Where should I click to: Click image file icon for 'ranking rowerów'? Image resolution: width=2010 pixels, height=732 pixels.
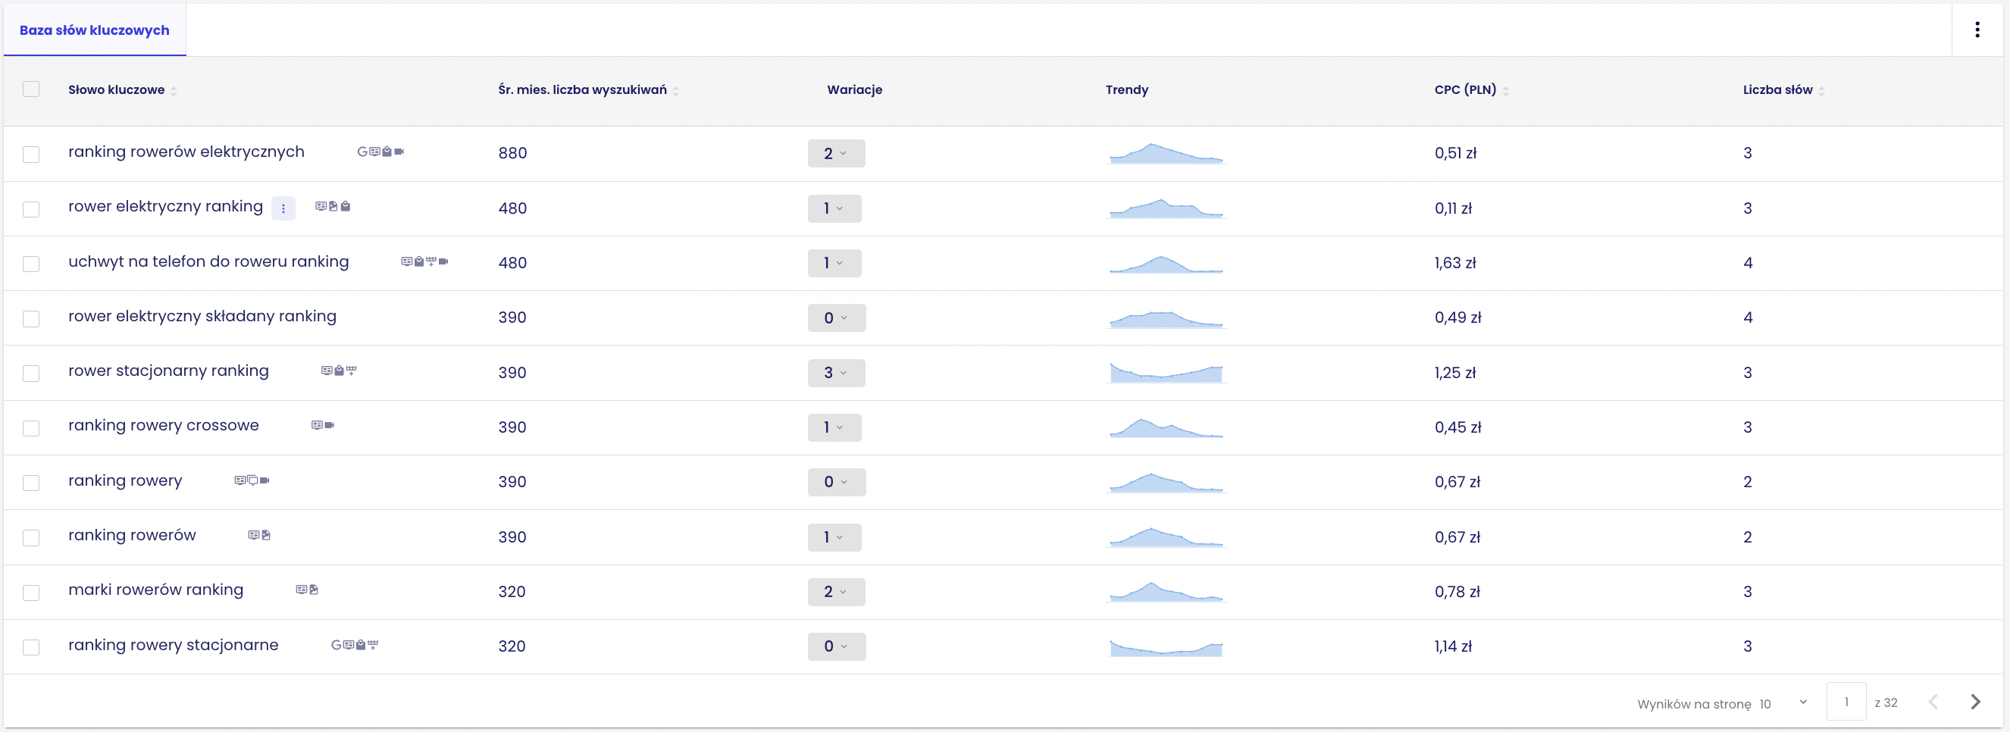coord(266,535)
